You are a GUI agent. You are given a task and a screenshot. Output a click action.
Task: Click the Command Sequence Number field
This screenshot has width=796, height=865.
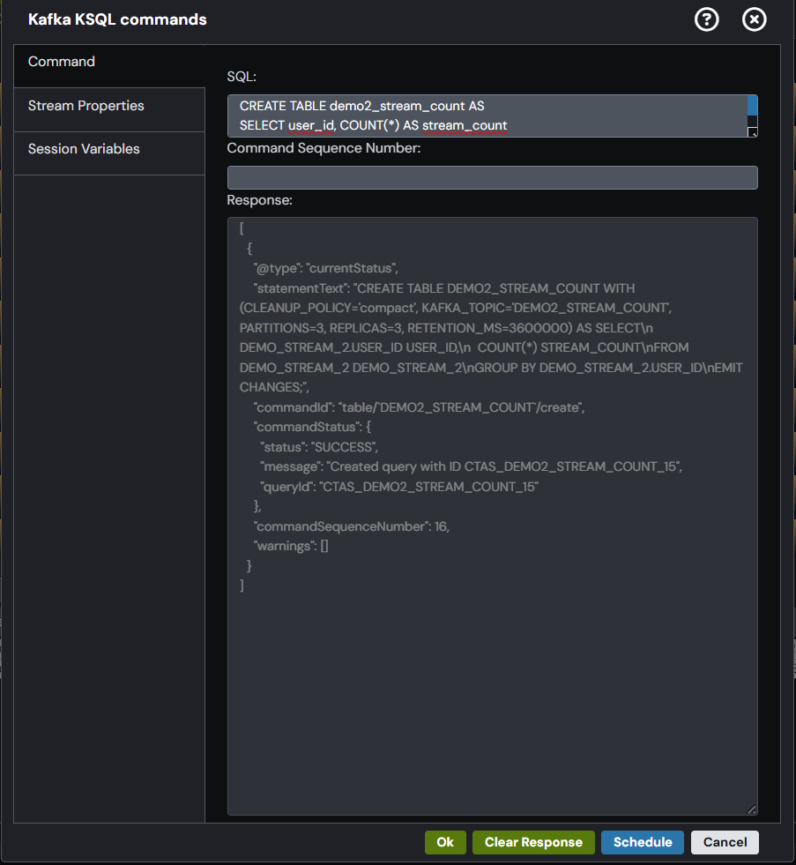tap(492, 177)
